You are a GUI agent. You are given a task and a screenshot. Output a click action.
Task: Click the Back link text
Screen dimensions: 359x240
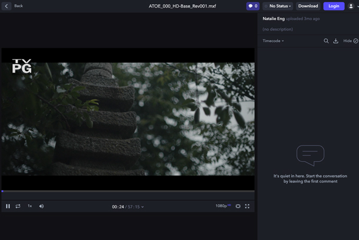click(19, 6)
